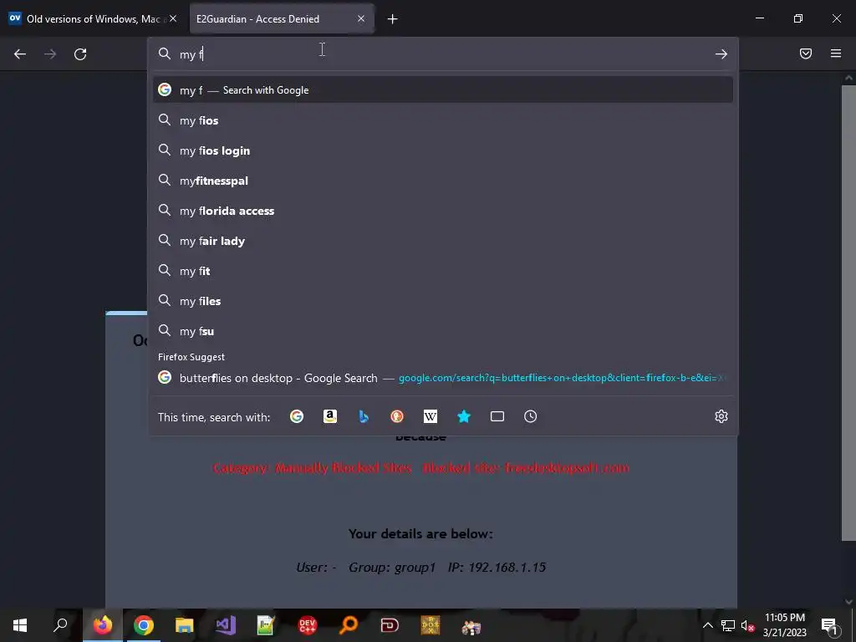Open Windows taskbar search
Viewport: 856px width, 642px height.
[60, 625]
